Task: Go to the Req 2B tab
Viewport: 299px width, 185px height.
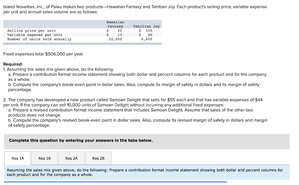Action: click(x=98, y=158)
